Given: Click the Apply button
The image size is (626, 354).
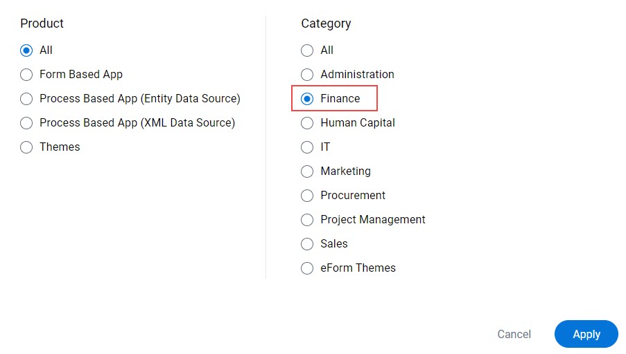Looking at the screenshot, I should pos(586,334).
